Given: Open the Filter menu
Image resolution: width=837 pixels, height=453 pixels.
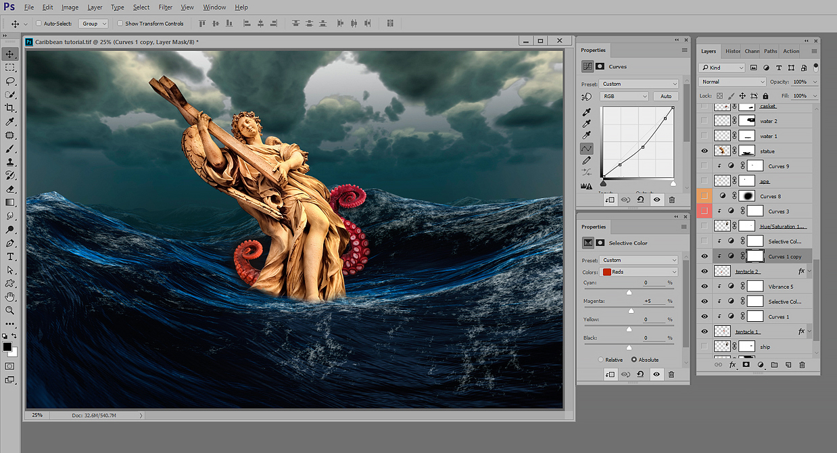Looking at the screenshot, I should point(165,7).
